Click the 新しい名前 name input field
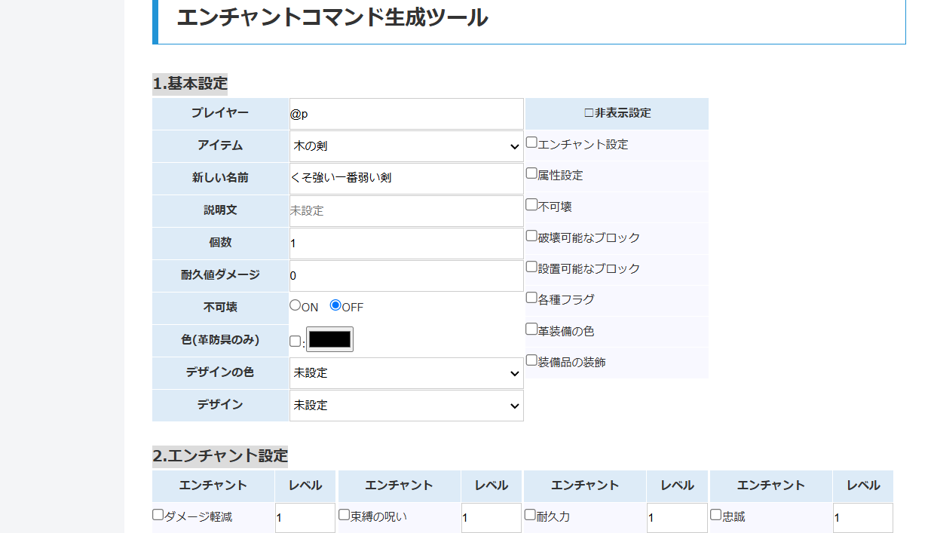Screen dimensions: 931x533 (x=406, y=179)
